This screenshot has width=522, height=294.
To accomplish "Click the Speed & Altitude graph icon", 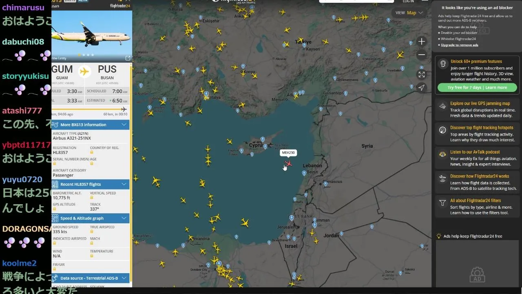I will pyautogui.click(x=55, y=218).
